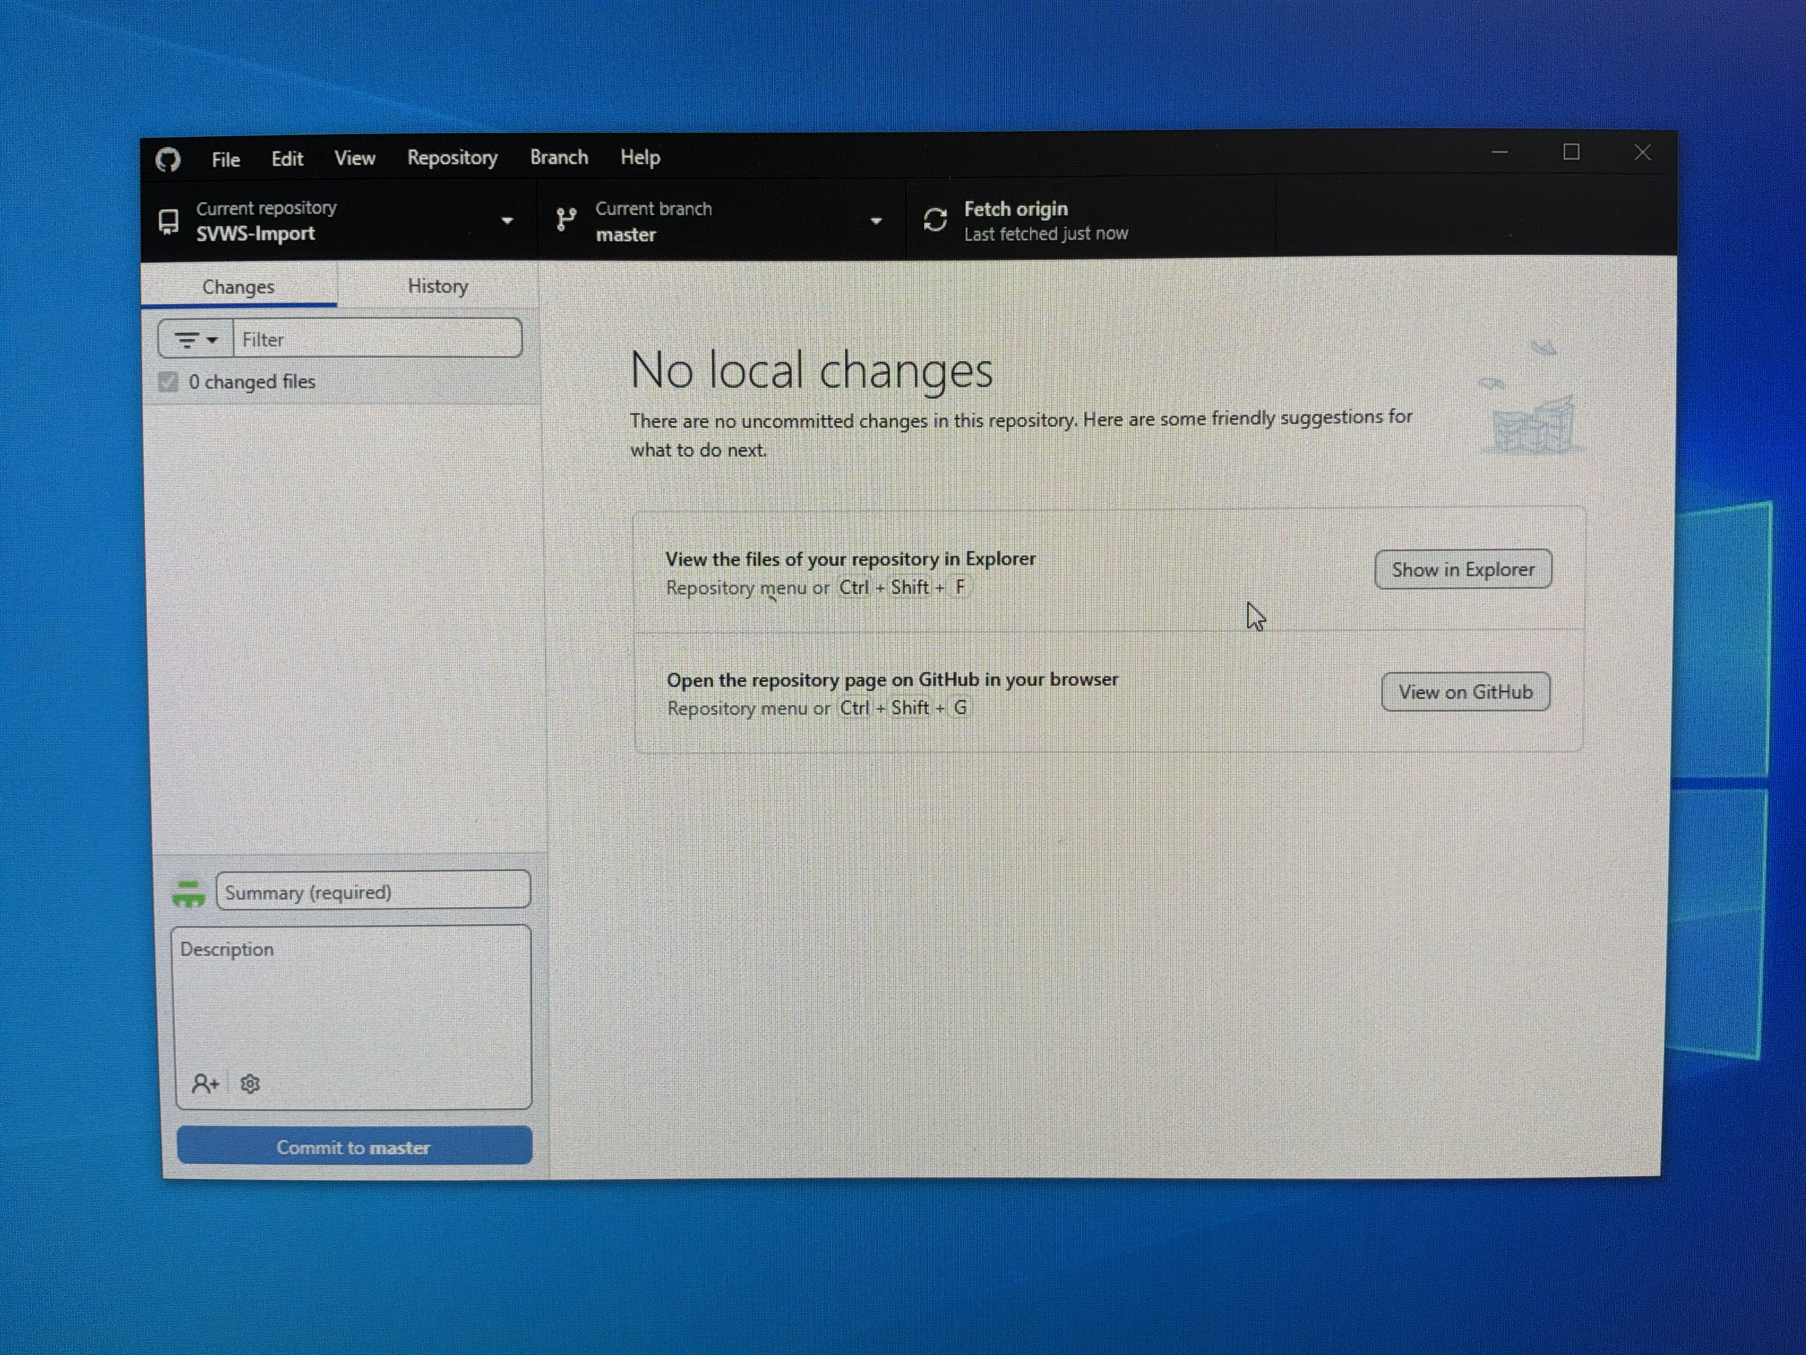The image size is (1806, 1355).
Task: Add co-authors with the person-plus icon
Action: (205, 1084)
